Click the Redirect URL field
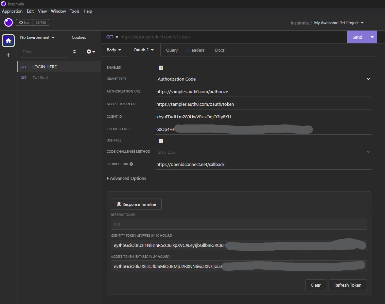385x304 pixels. [263, 164]
